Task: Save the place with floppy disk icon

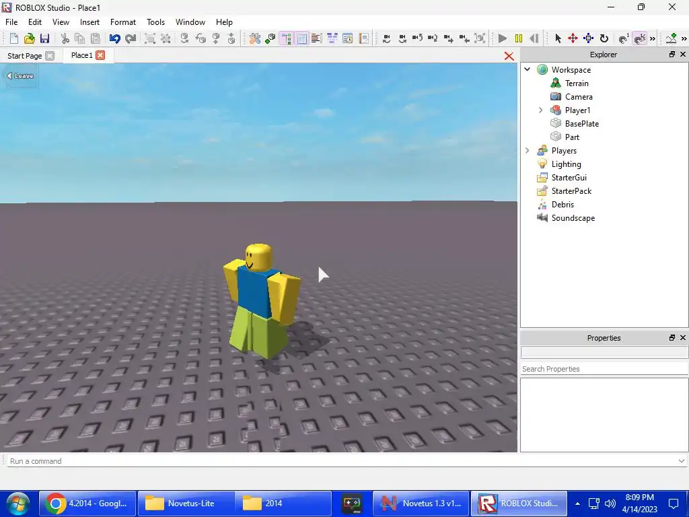Action: click(x=45, y=38)
